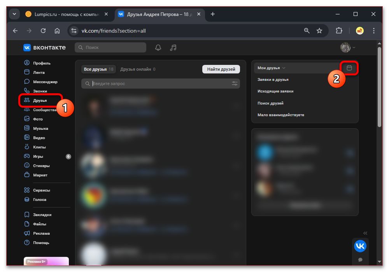Open Файлы in the sidebar
Viewport: 389px width, 272px height.
[x=35, y=224]
